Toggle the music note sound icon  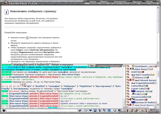109,111
